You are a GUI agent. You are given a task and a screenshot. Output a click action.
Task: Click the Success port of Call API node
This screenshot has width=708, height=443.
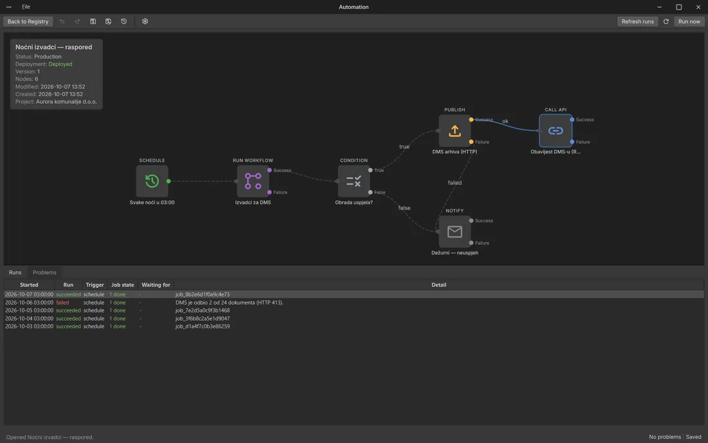point(572,120)
